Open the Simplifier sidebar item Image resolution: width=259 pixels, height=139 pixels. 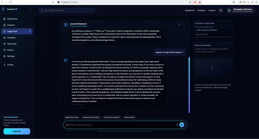pyautogui.click(x=17, y=38)
